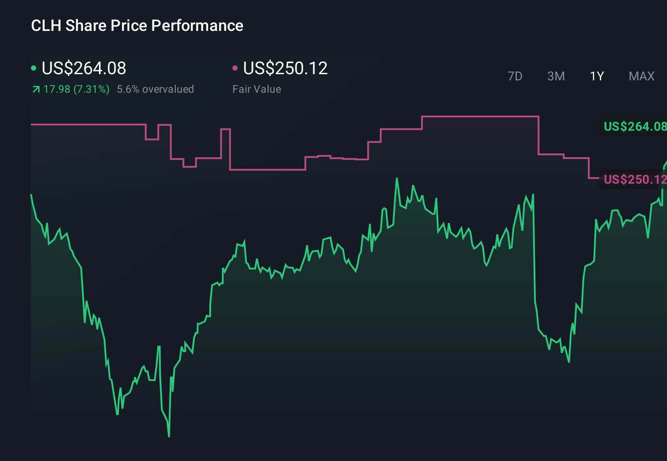Viewport: 667px width, 461px height.
Task: Click the pink dot beside US$250.12
Action: click(235, 67)
